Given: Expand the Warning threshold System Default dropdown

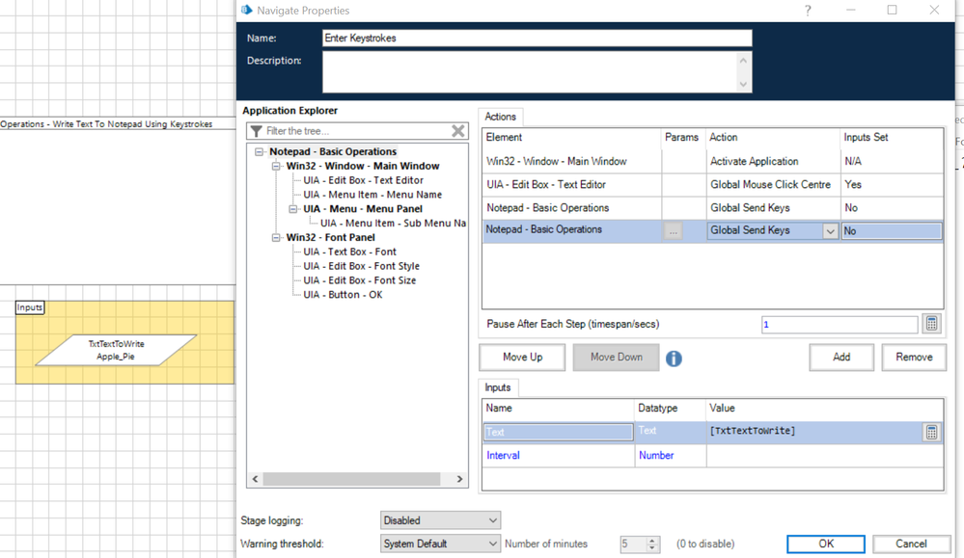Looking at the screenshot, I should coord(440,544).
